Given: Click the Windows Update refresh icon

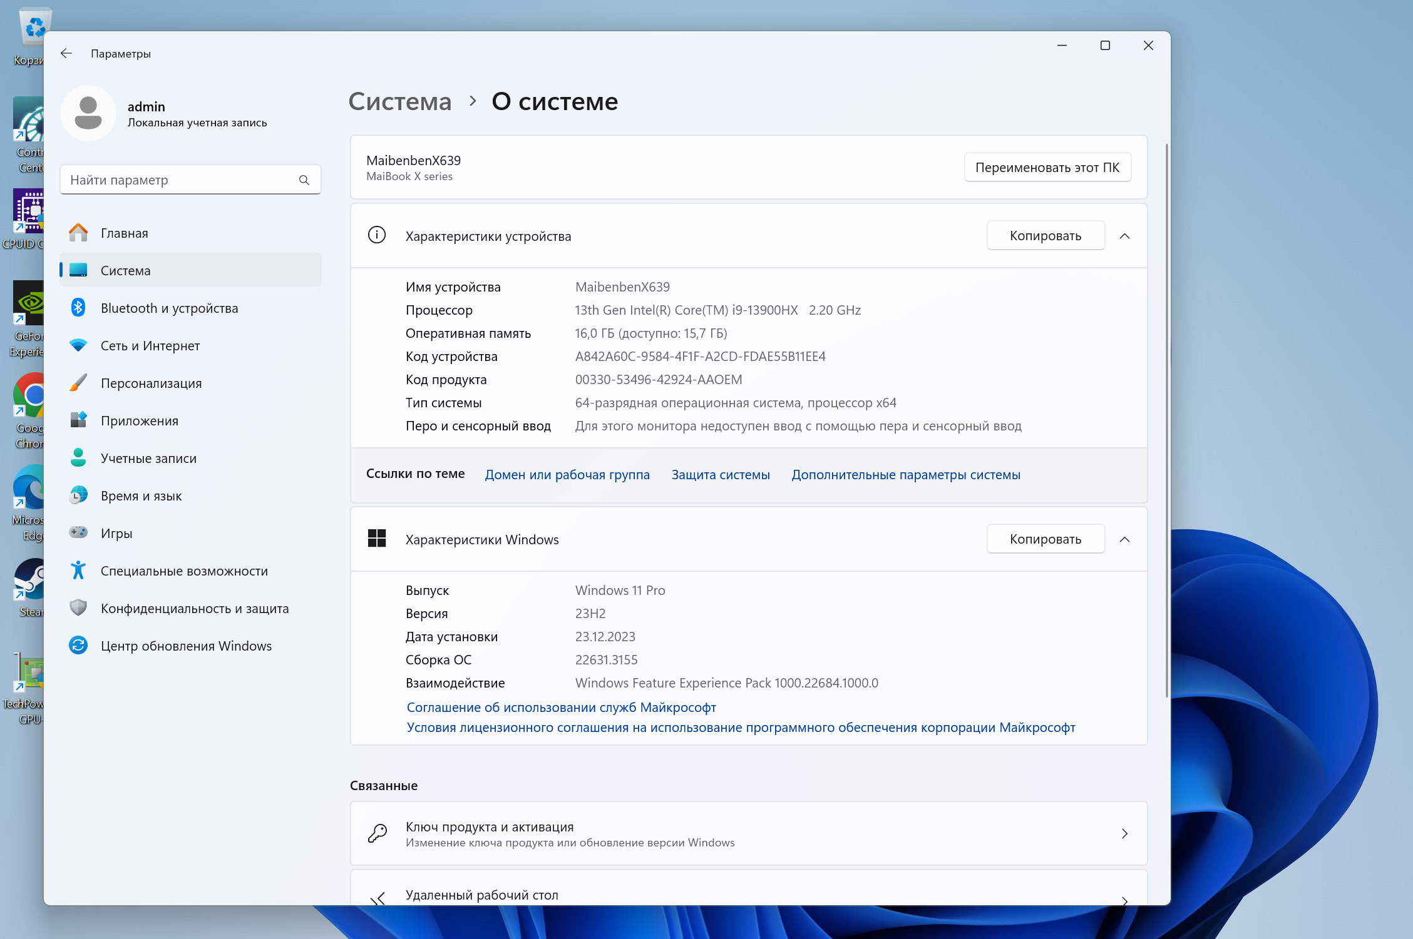Looking at the screenshot, I should pos(78,646).
